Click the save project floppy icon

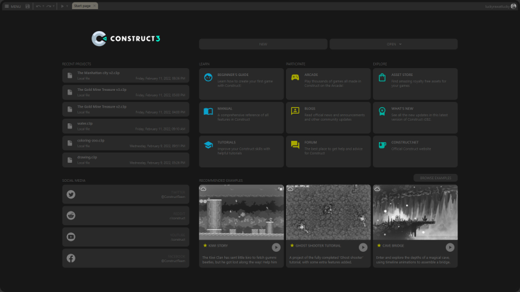pyautogui.click(x=27, y=6)
